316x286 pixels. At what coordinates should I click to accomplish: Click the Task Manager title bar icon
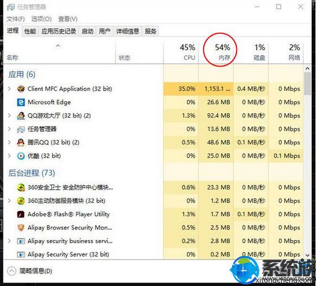[11, 7]
